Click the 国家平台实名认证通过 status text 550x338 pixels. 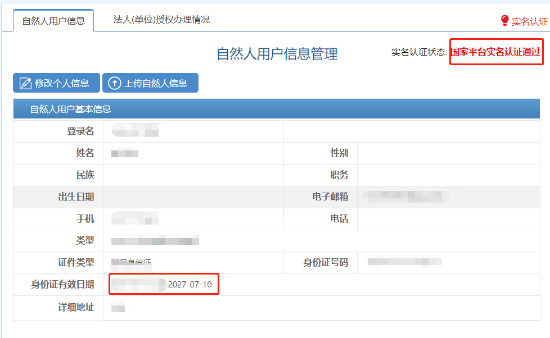click(x=495, y=52)
